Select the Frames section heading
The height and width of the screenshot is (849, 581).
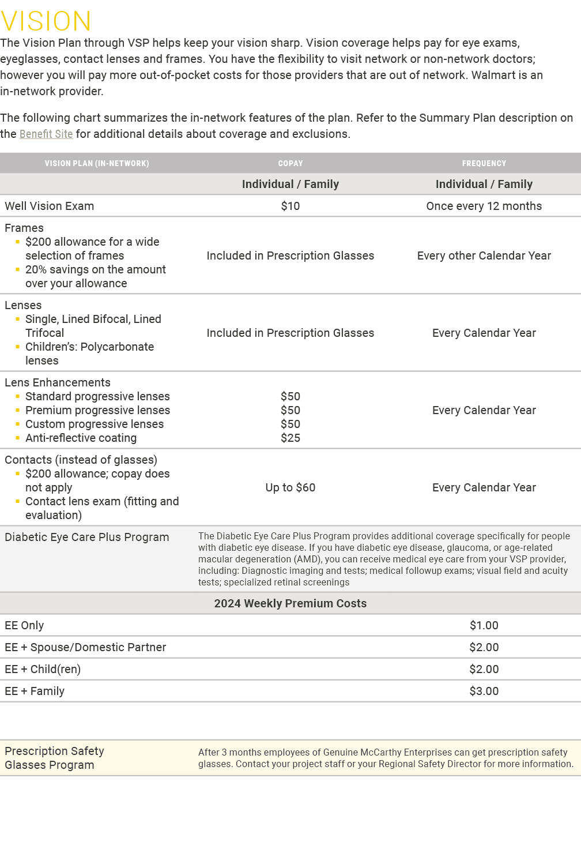pos(24,228)
